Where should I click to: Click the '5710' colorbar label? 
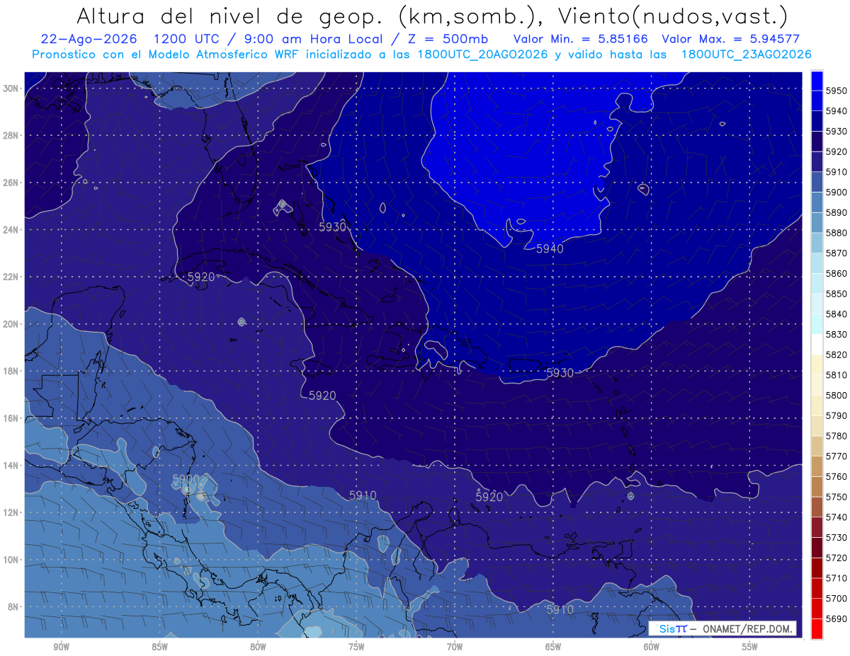836,578
